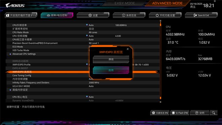Image resolution: width=222 pixels, height=125 pixels.
Task: Open Infinity Fabric 2000 MHz value
Action: pyautogui.click(x=94, y=83)
